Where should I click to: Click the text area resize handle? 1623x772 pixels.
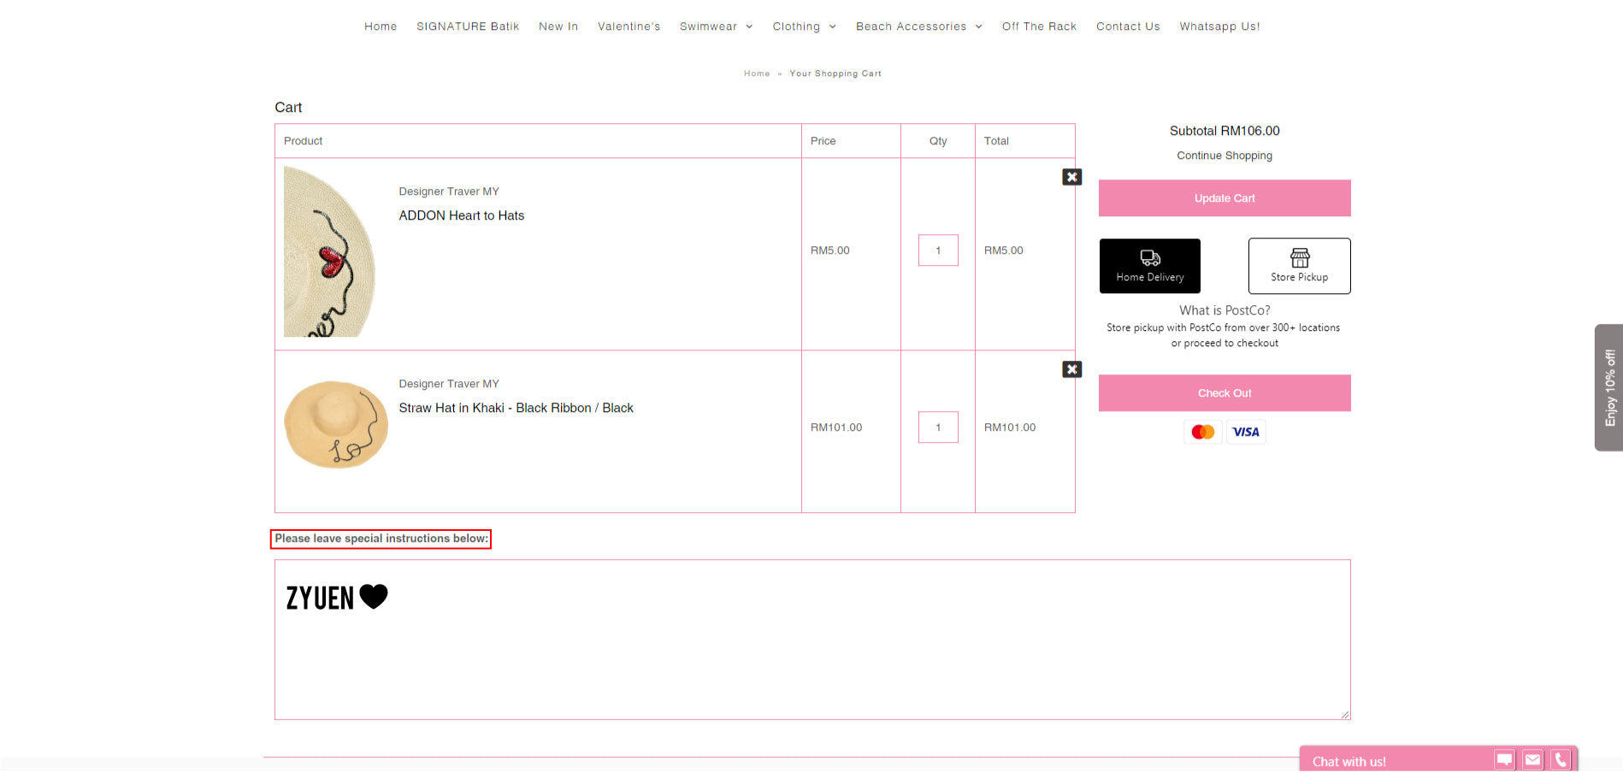click(x=1345, y=714)
